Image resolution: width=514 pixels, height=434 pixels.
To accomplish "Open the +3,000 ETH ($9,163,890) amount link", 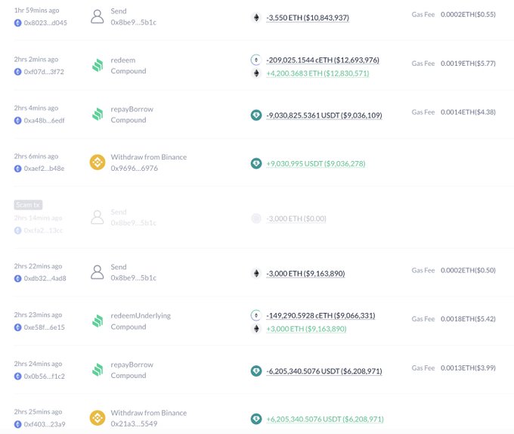I will pyautogui.click(x=306, y=329).
